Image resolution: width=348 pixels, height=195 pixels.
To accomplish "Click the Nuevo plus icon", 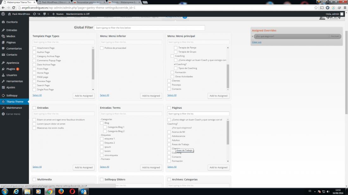I will point(53,14).
